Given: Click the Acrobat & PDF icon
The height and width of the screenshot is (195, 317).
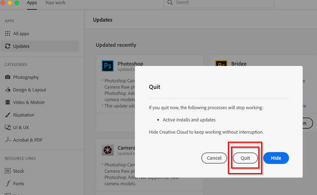Looking at the screenshot, I should coord(8,140).
